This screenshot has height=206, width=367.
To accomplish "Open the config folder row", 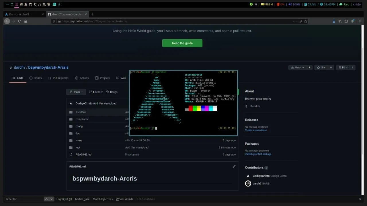I will click(x=153, y=126).
